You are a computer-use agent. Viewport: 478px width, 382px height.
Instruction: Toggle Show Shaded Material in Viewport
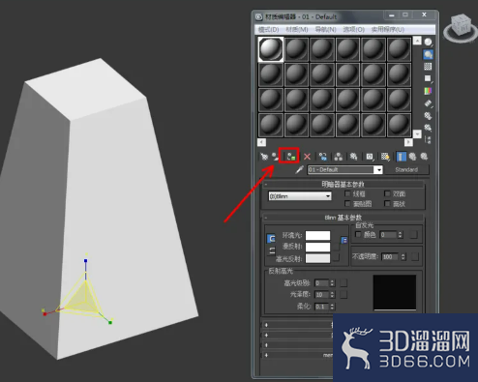tap(385, 157)
